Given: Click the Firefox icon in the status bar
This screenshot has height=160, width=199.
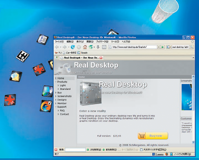Looking at the screenshot, I should tap(167, 154).
